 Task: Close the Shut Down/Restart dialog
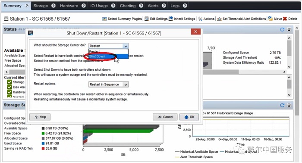point(196,31)
